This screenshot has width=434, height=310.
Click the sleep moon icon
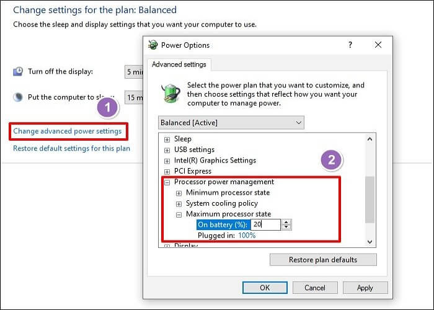(18, 97)
